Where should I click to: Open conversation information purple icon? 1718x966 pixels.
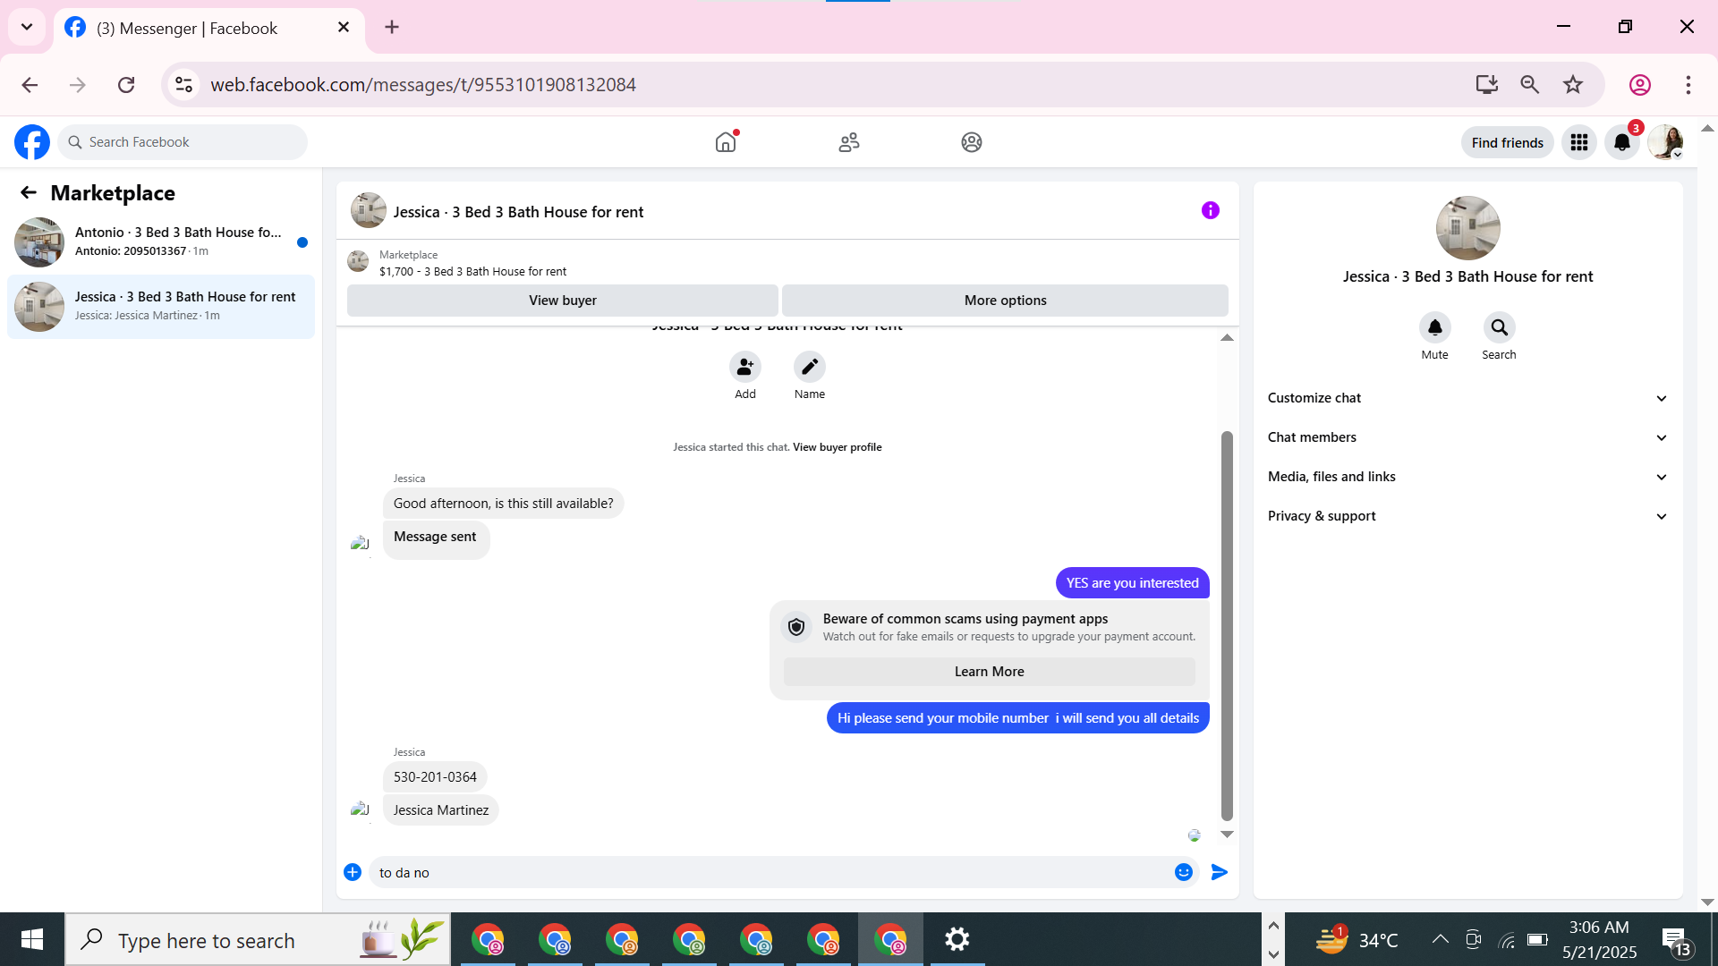tap(1211, 210)
